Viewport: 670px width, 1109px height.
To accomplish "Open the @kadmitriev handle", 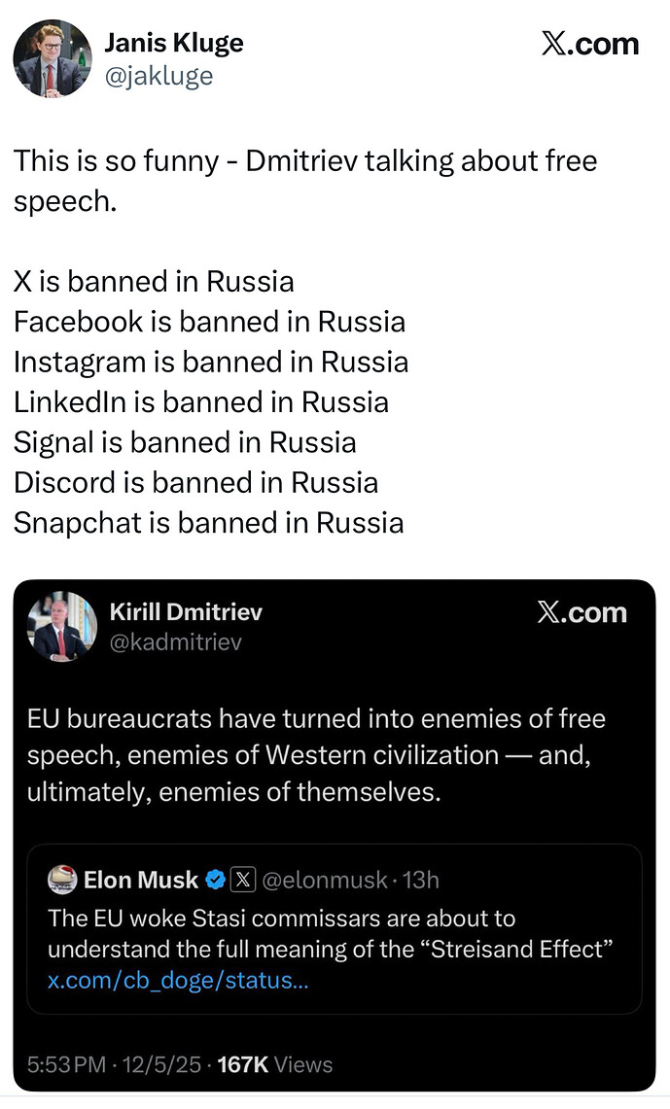I will point(175,642).
